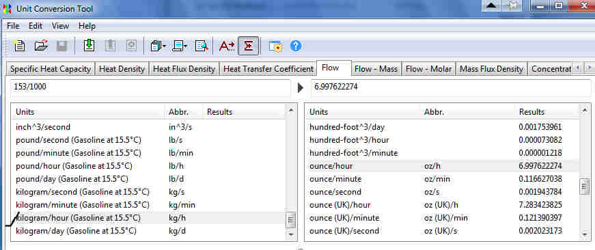Switch to Specific Heat Capacity tab
This screenshot has width=595, height=250.
(x=51, y=69)
